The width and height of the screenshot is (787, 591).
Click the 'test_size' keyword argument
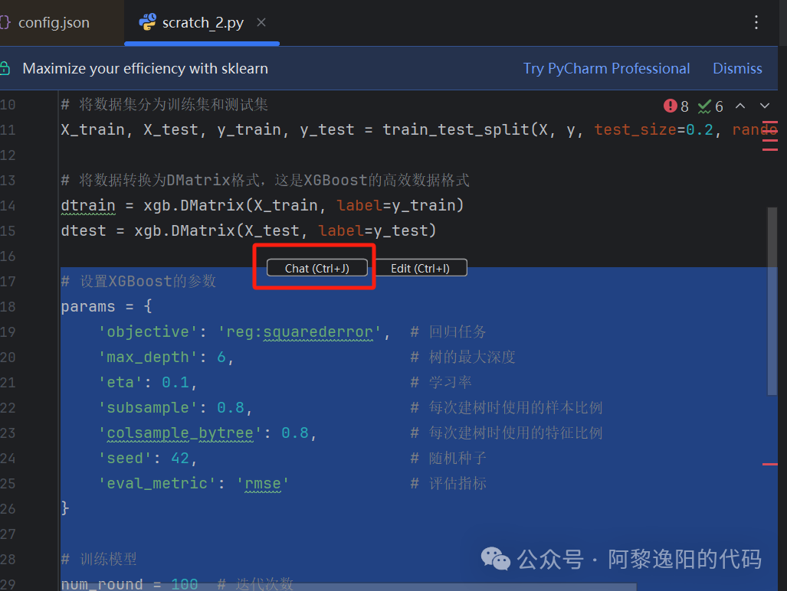click(x=635, y=130)
